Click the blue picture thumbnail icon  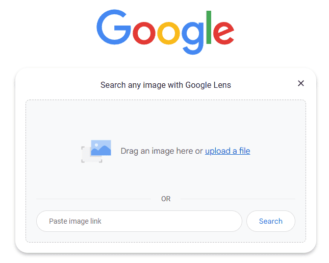101,148
